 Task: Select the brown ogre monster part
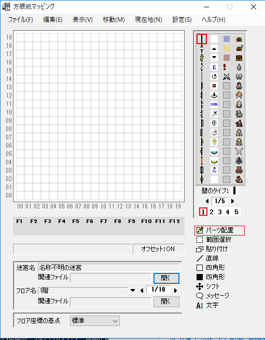pos(239,170)
